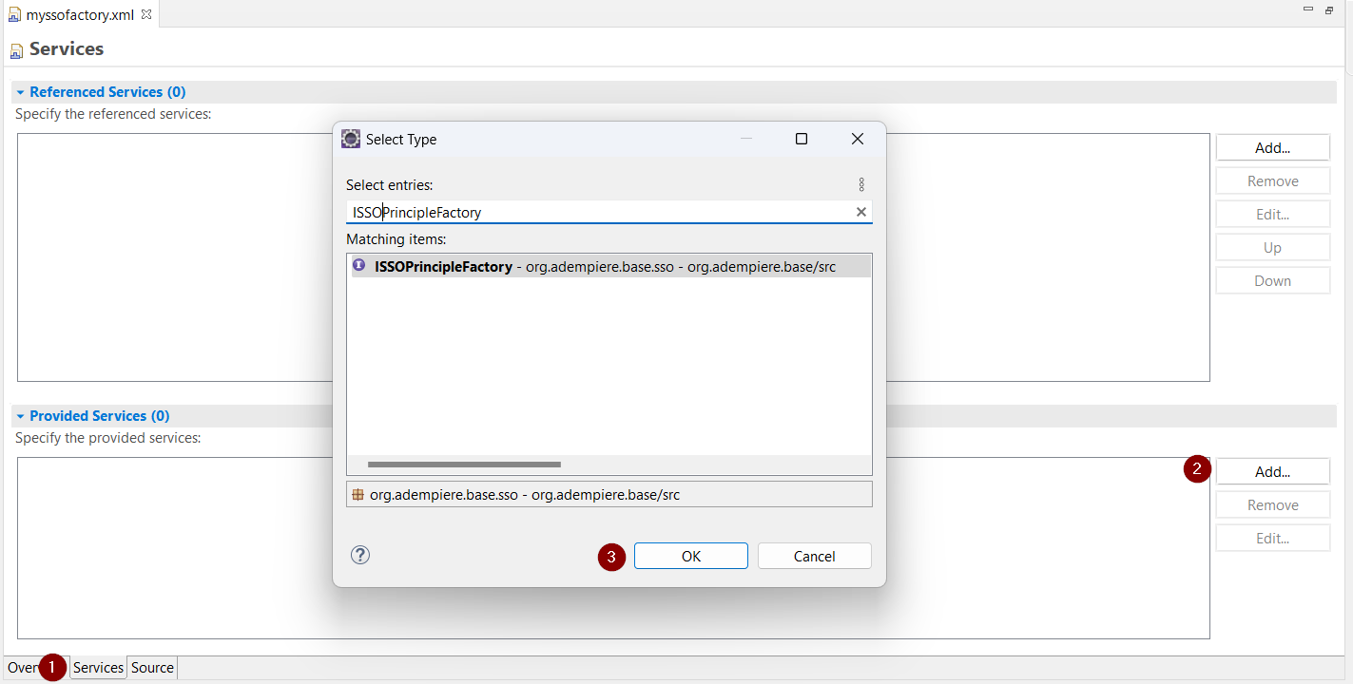Open the dialog's three-dot view menu

click(x=861, y=184)
